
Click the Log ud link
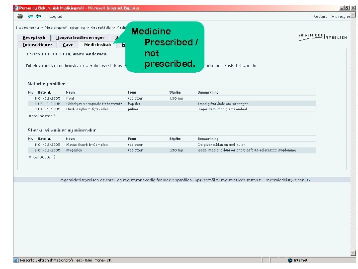point(56,16)
